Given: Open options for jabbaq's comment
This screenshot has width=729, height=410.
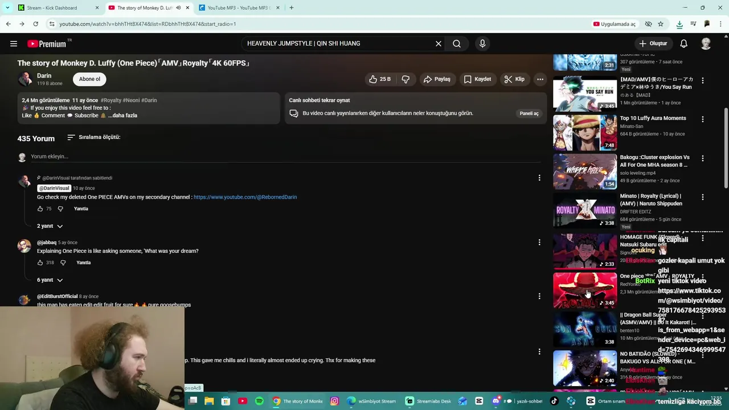Looking at the screenshot, I should (539, 243).
